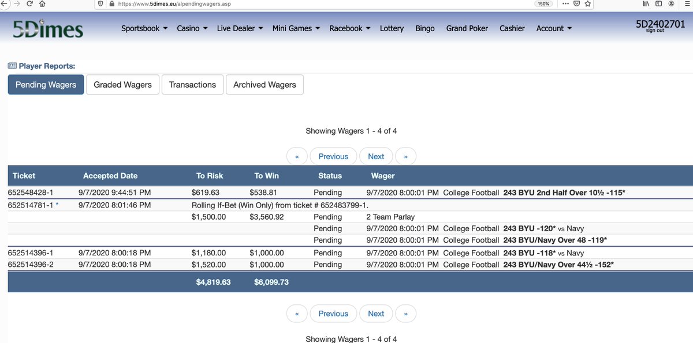This screenshot has width=693, height=343.
Task: Open the Firefox account icon
Action: tap(671, 3)
